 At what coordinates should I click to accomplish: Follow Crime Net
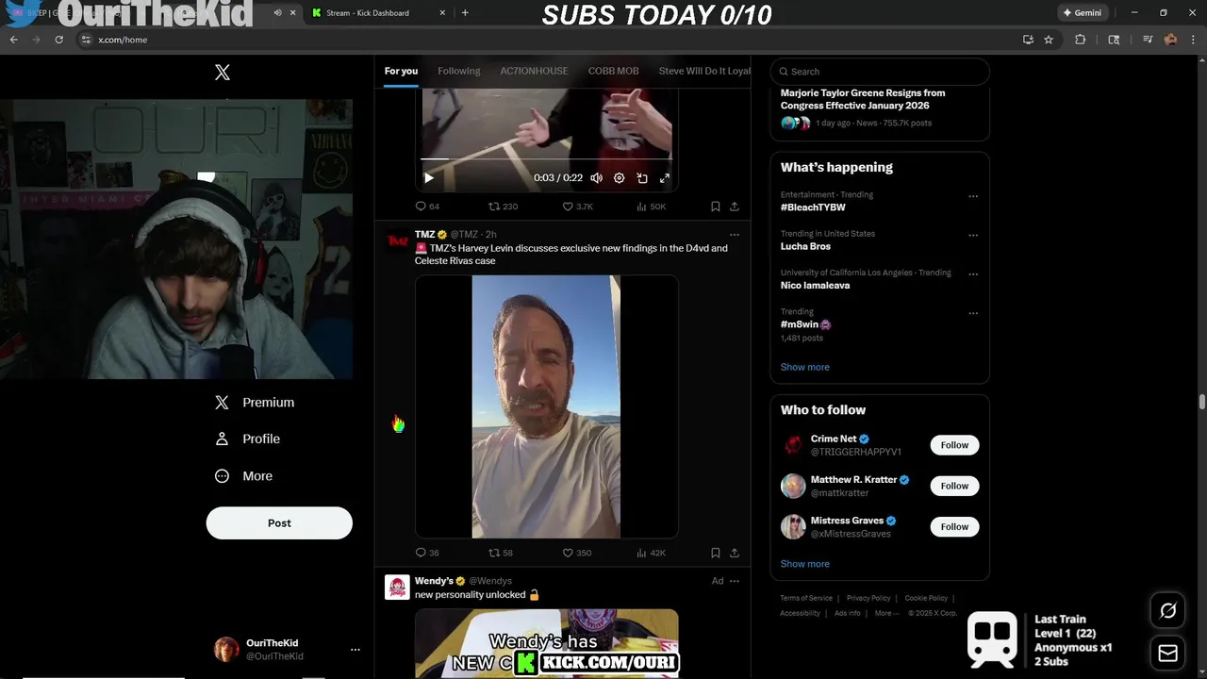coord(954,445)
